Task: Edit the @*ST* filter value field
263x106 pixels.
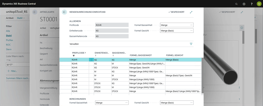Action: pos(18,64)
